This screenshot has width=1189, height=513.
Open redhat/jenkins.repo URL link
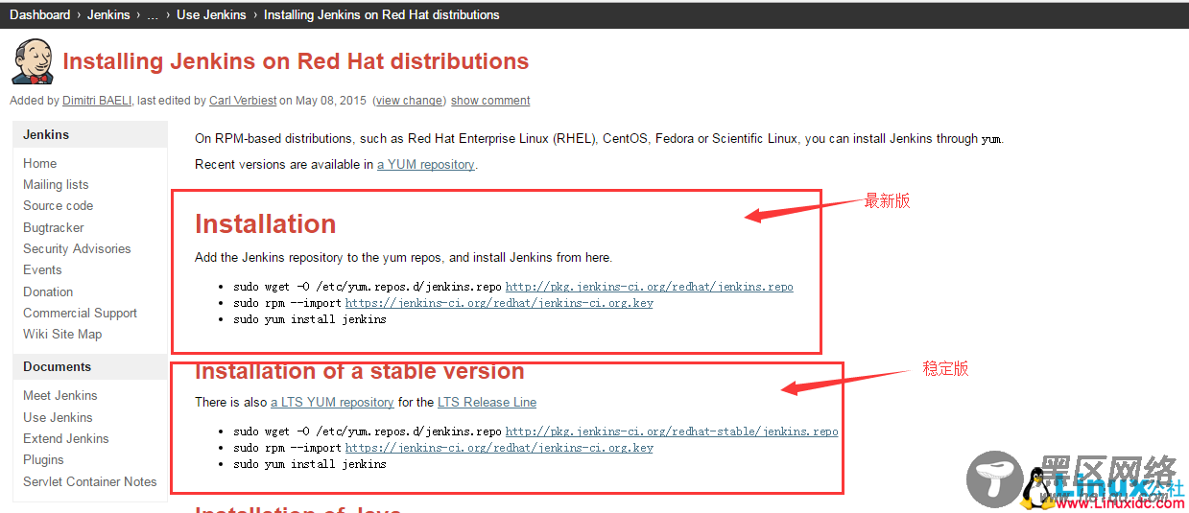click(x=650, y=287)
